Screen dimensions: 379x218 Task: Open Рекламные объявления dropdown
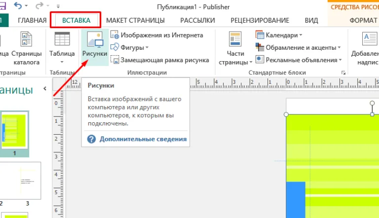[340, 60]
